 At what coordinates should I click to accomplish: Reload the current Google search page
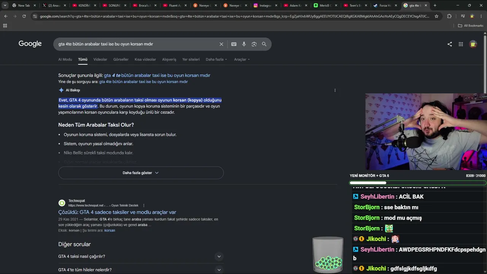[x=24, y=16]
